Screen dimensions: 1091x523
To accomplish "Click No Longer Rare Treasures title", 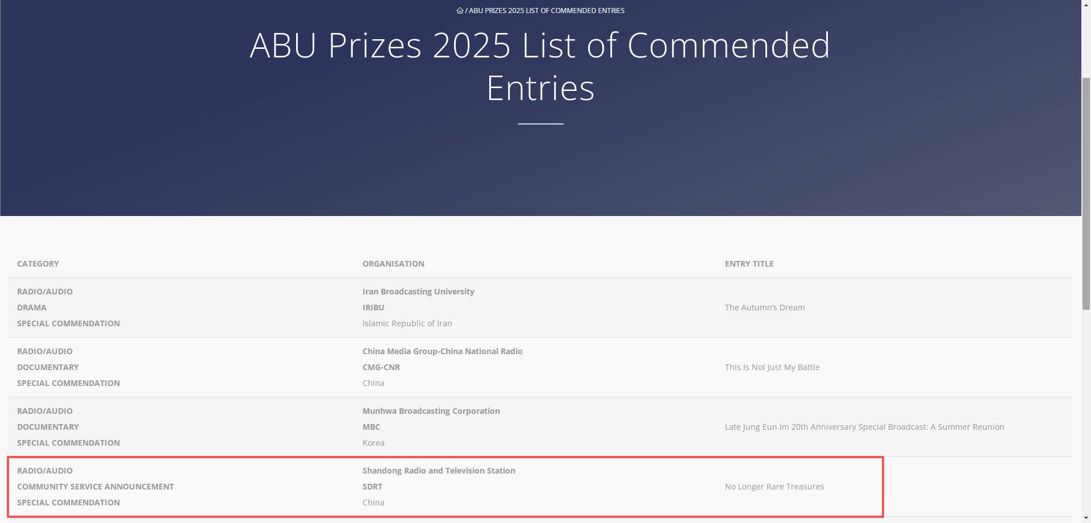I will pyautogui.click(x=774, y=487).
